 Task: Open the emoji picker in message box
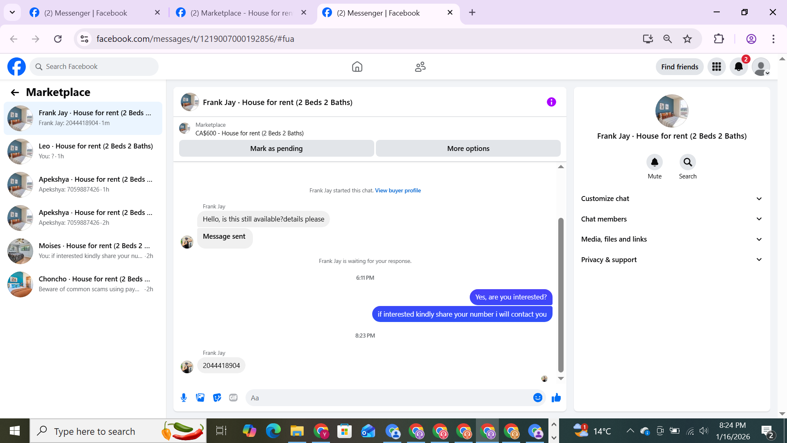537,397
